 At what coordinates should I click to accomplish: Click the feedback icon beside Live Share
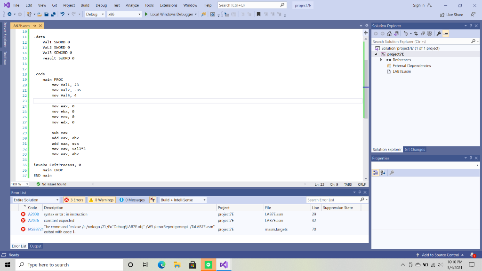click(x=473, y=15)
